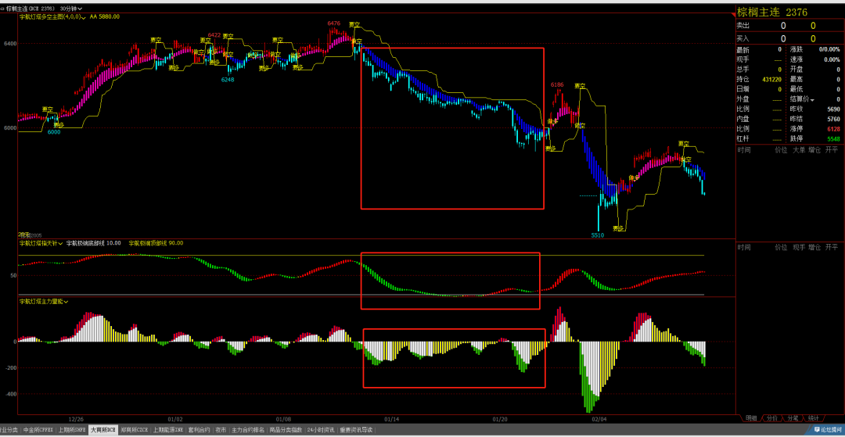Click the 杠杆 row label

(x=743, y=139)
